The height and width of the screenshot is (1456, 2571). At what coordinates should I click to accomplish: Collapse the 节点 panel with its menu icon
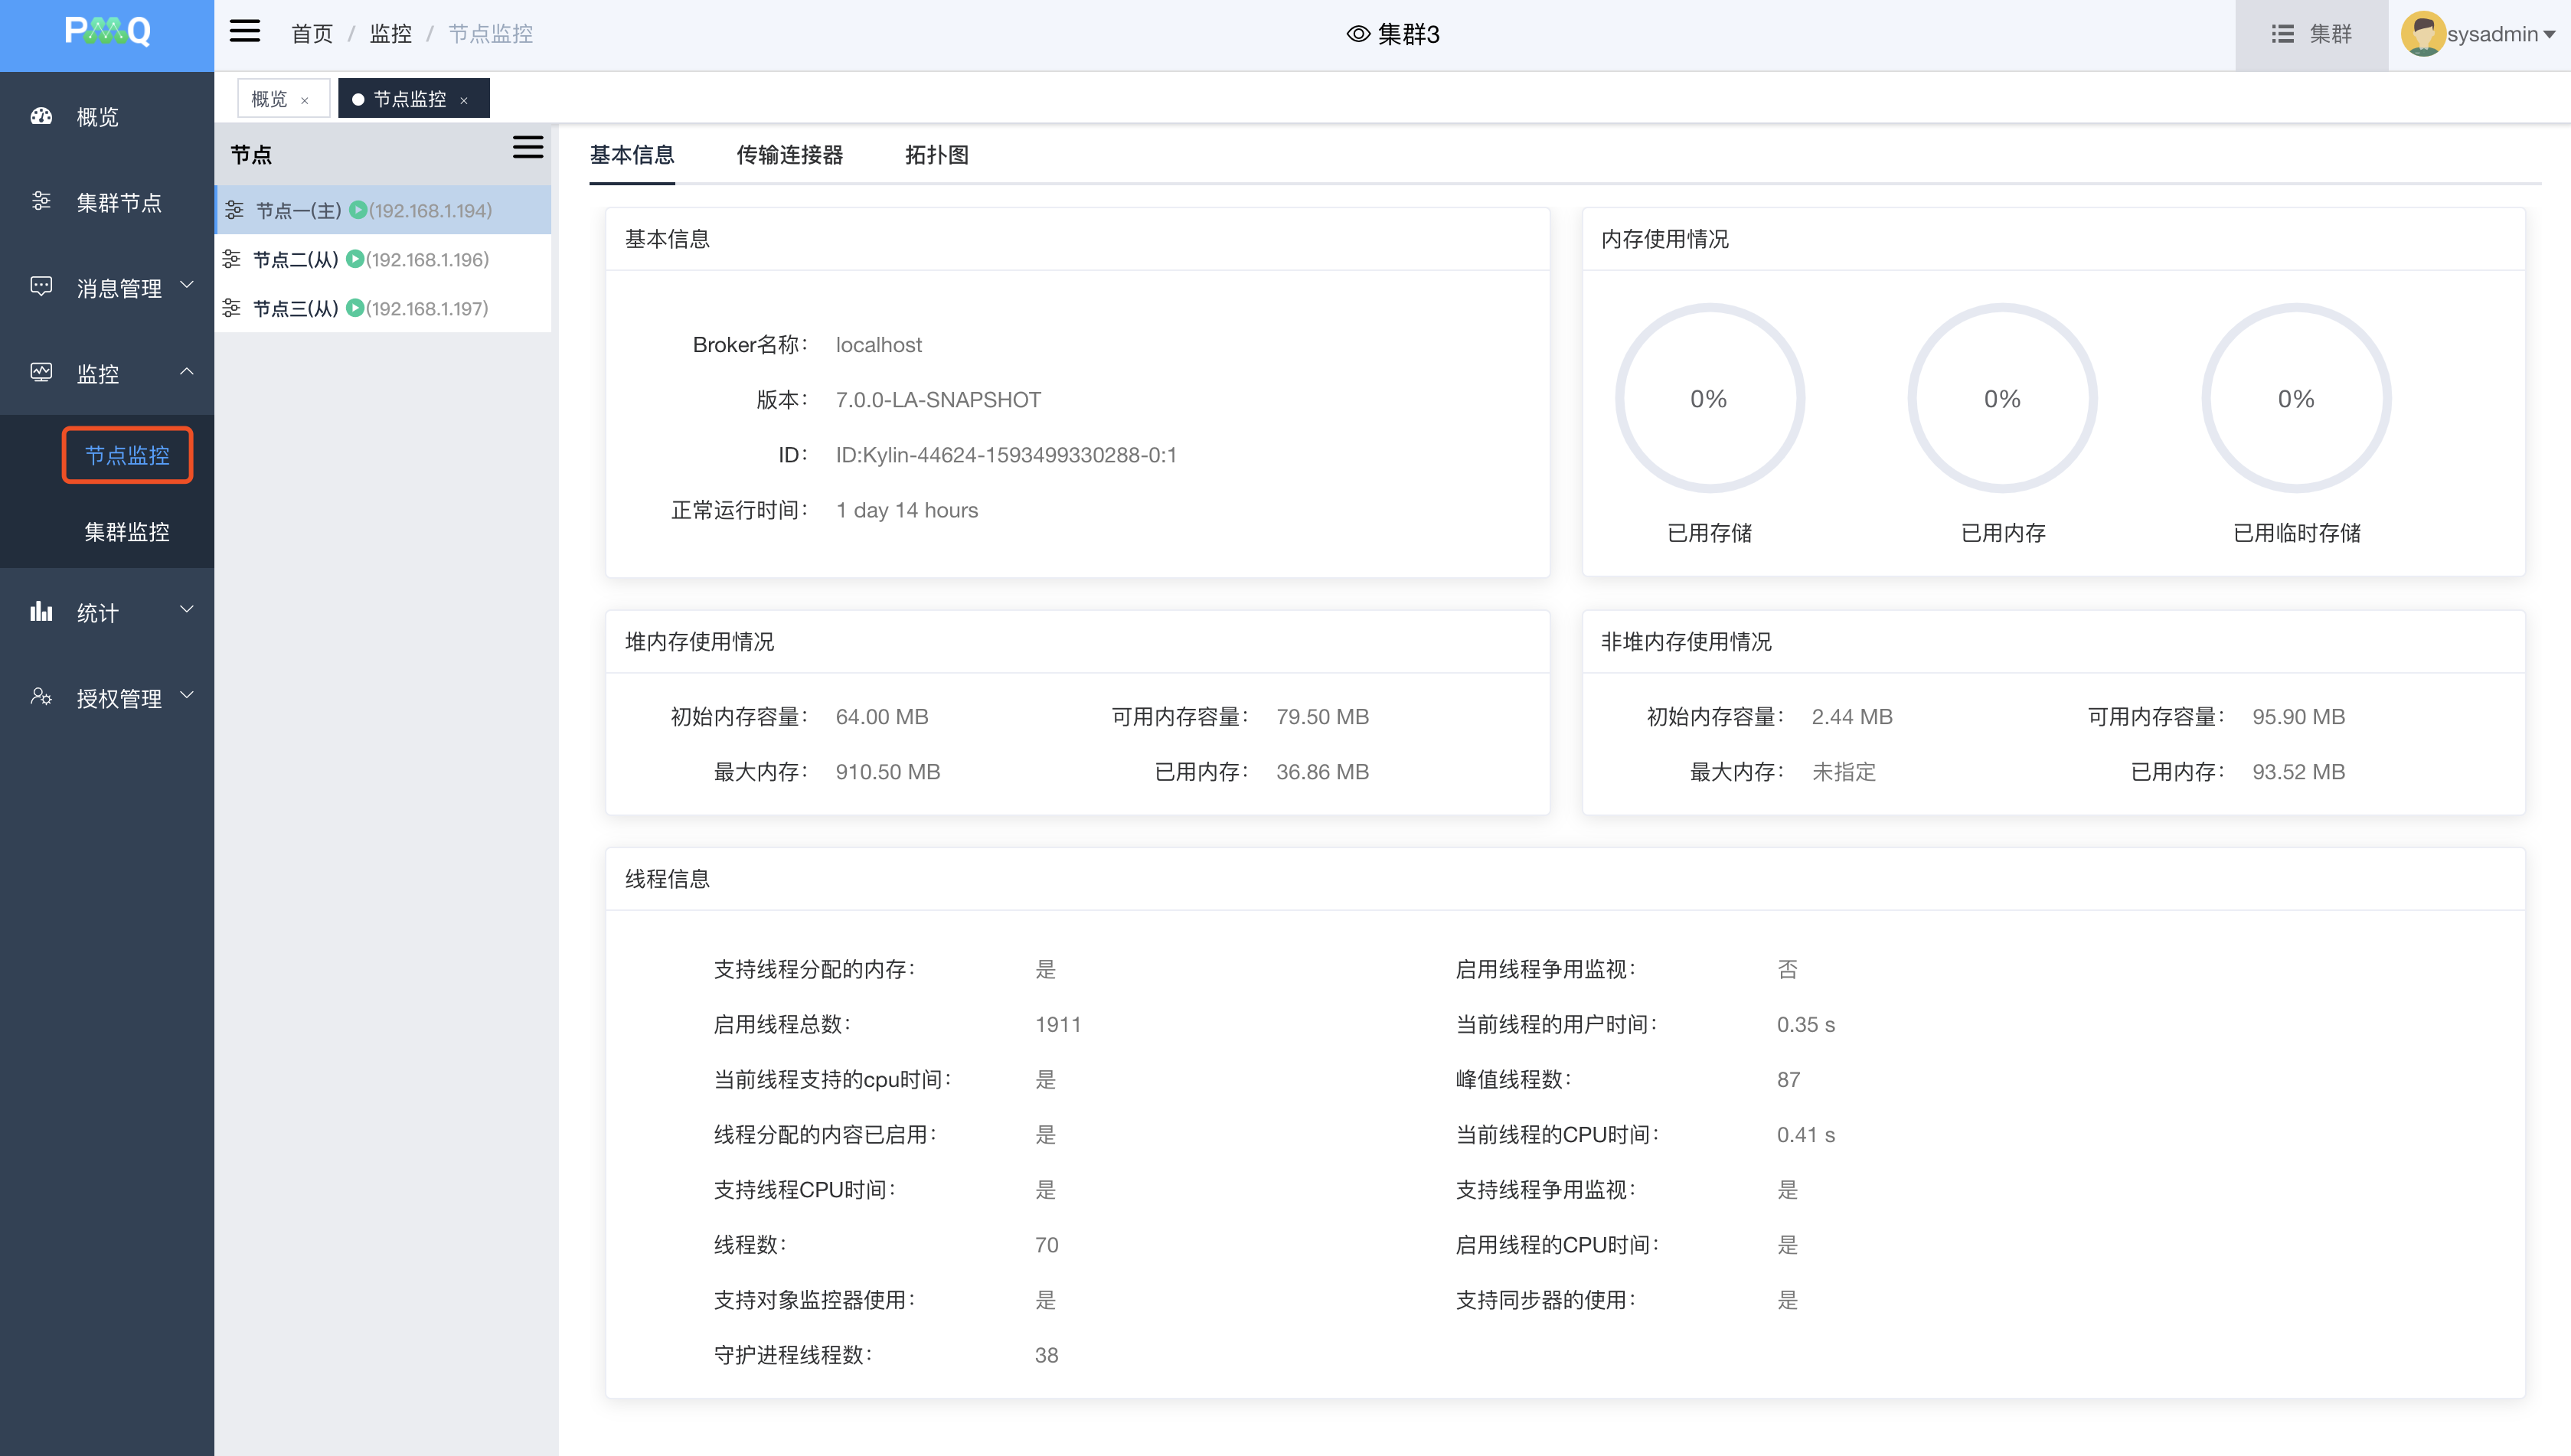tap(527, 148)
